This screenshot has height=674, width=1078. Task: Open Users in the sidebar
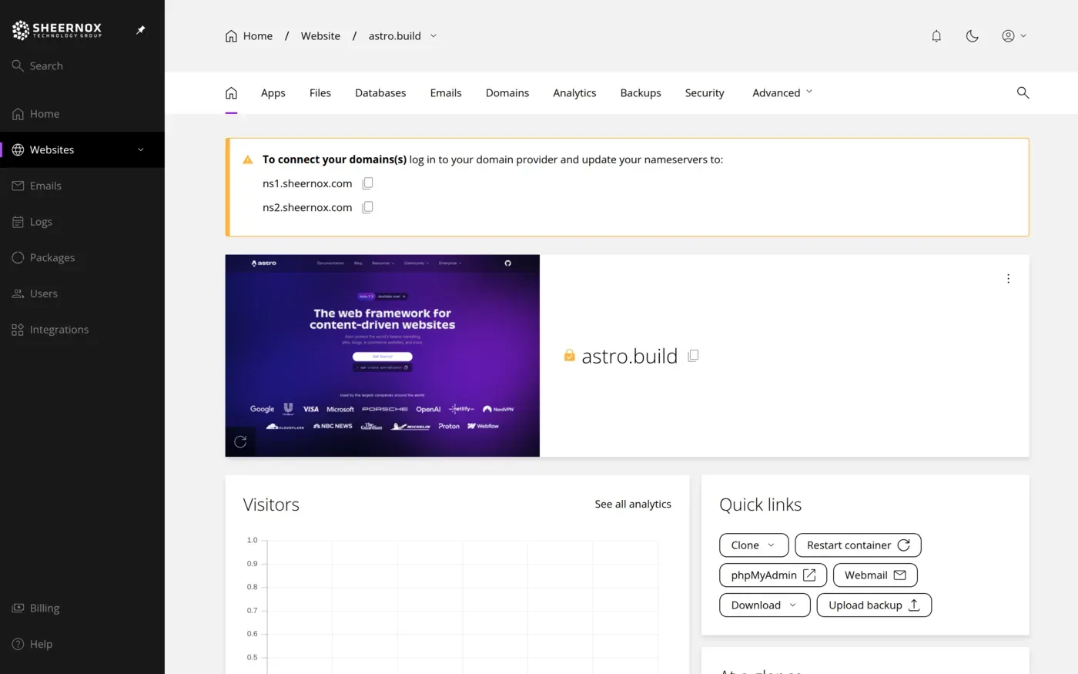point(82,293)
